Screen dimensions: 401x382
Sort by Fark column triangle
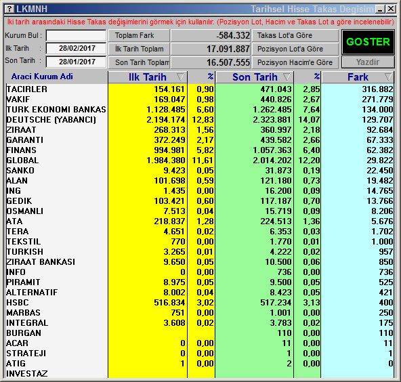(388, 77)
